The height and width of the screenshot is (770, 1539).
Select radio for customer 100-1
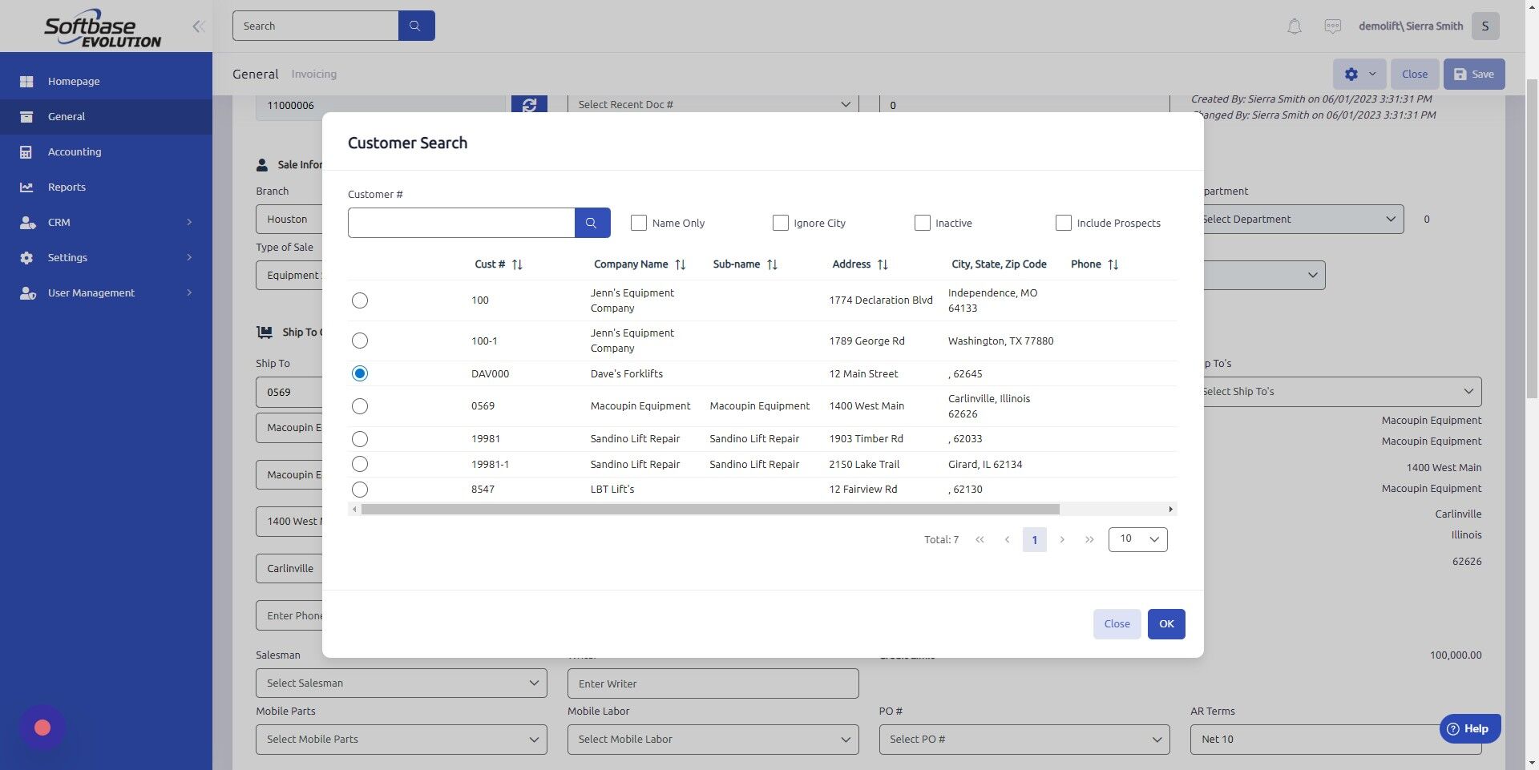pos(360,341)
